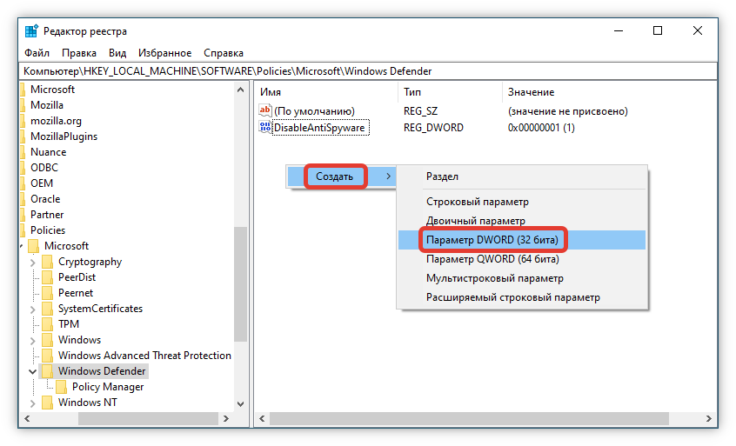The image size is (736, 446).
Task: Open the Файл menu
Action: (37, 52)
